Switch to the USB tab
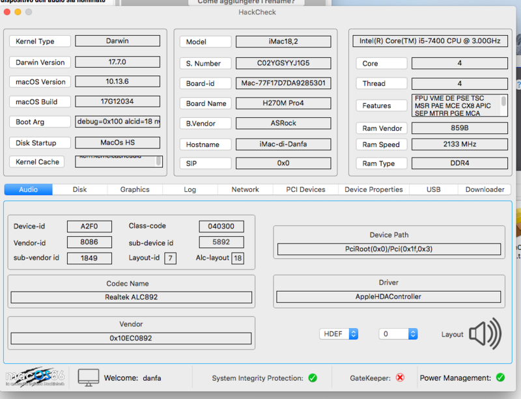The height and width of the screenshot is (399, 521). coord(434,189)
